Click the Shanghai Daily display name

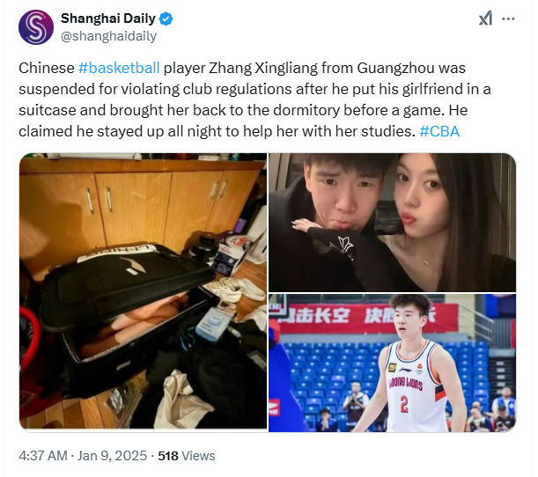tap(108, 18)
